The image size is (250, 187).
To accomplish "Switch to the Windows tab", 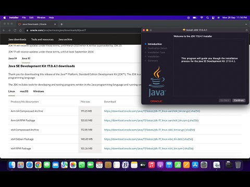I will coord(39,91).
